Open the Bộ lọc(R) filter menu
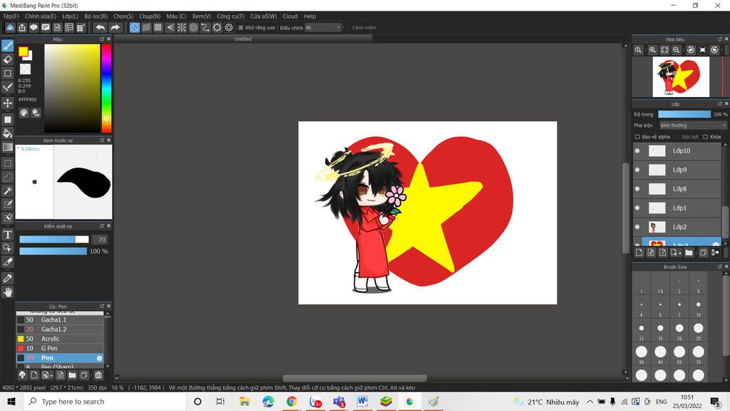 pos(96,16)
